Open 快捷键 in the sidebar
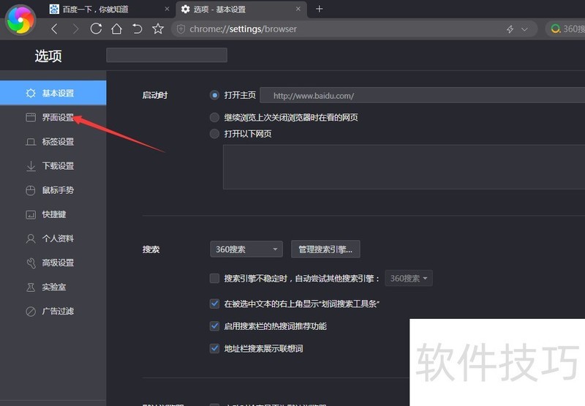The width and height of the screenshot is (585, 406). click(53, 214)
